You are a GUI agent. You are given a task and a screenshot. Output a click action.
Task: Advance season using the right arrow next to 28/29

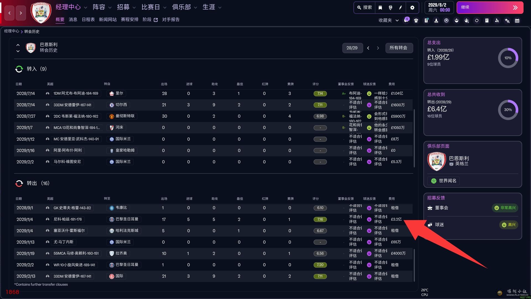tap(378, 48)
